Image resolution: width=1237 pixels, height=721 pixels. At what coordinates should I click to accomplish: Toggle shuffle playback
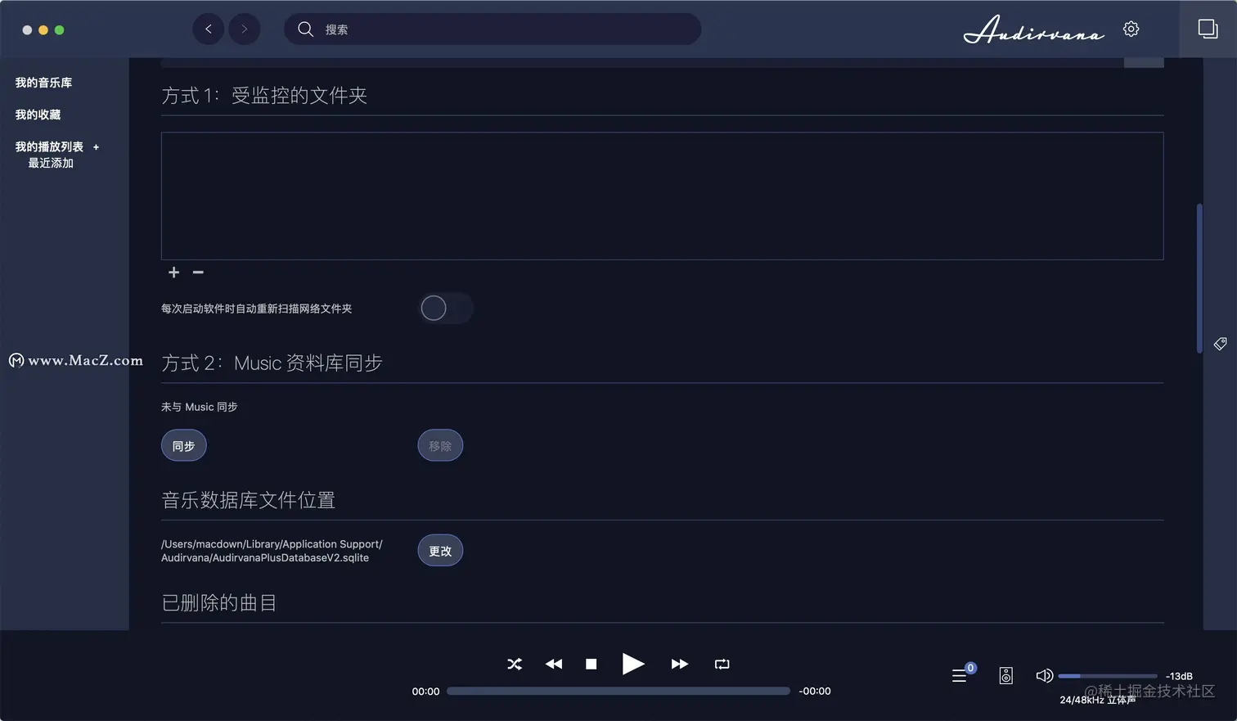pyautogui.click(x=515, y=664)
